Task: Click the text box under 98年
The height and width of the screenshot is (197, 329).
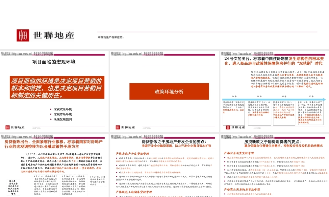Action: 259,113
